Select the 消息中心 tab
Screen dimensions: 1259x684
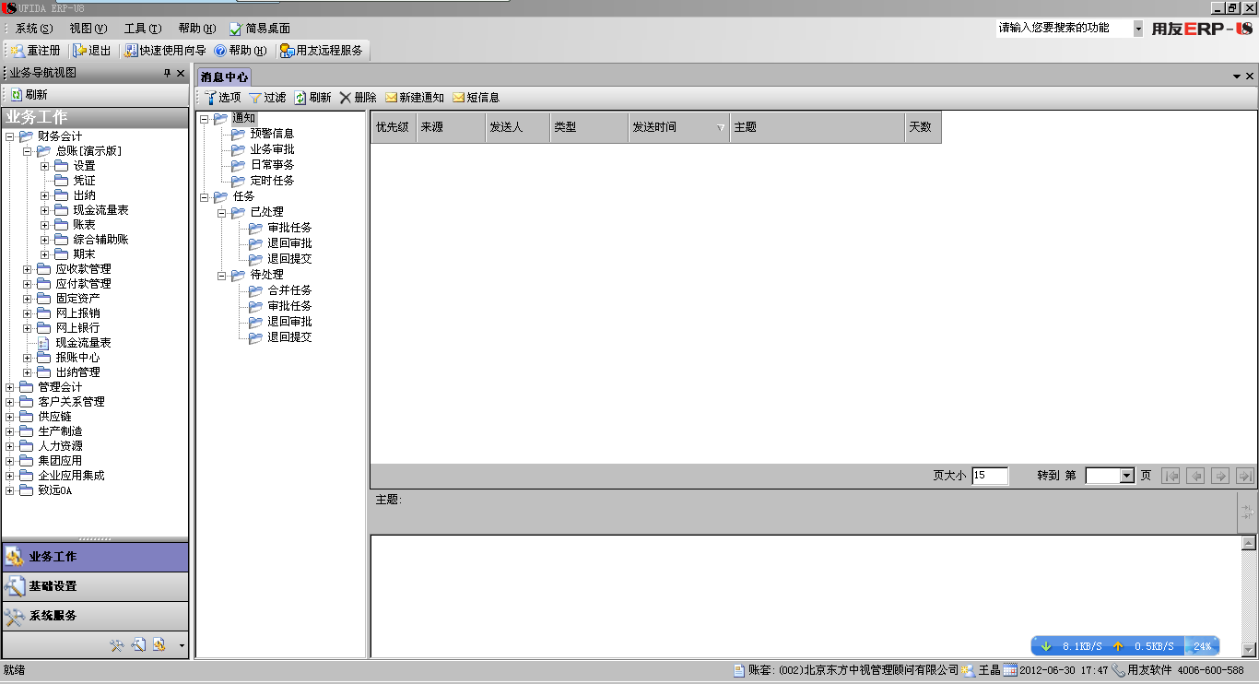click(224, 77)
